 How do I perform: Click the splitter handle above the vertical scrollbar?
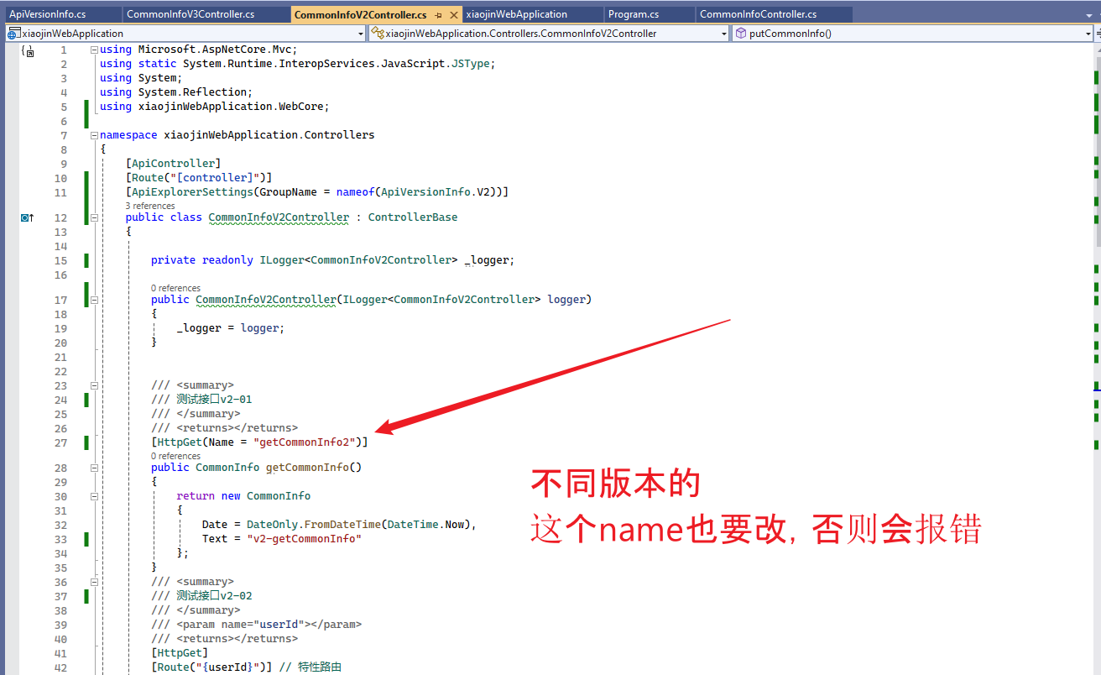click(1095, 45)
